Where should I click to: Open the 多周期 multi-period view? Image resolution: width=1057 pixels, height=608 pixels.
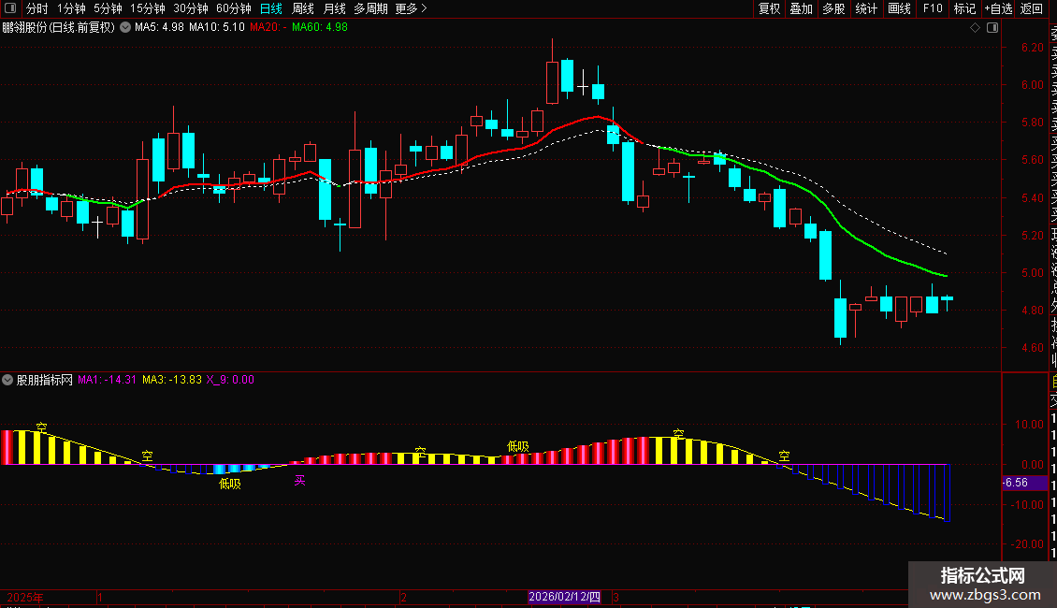point(370,8)
